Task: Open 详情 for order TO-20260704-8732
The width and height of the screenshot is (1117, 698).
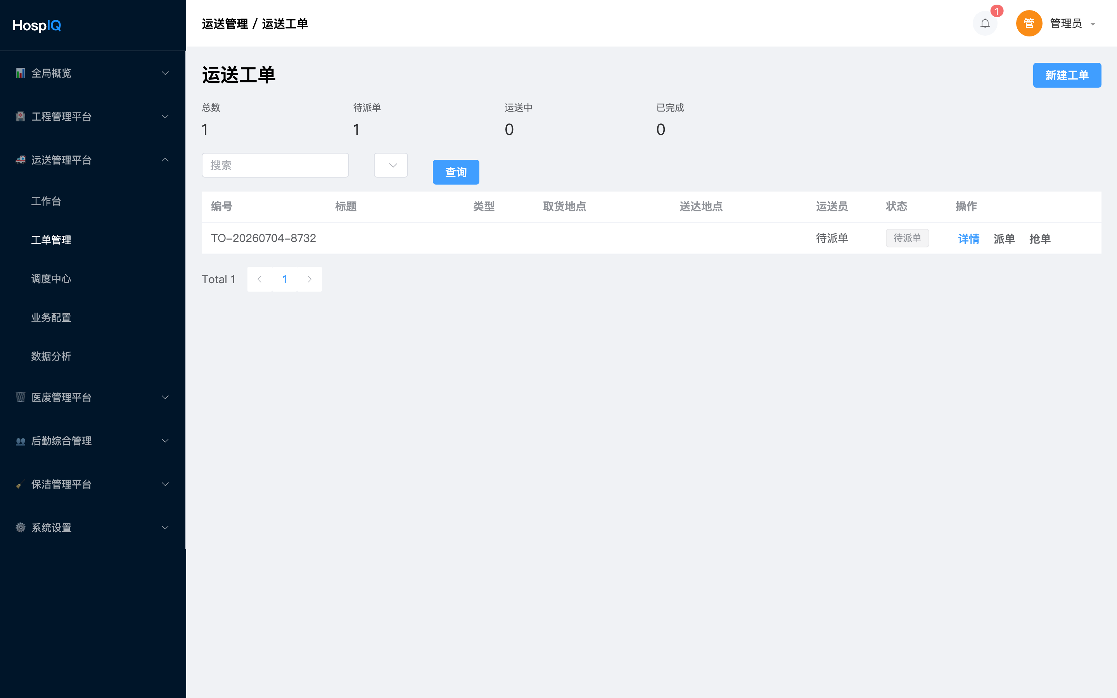Action: pos(968,238)
